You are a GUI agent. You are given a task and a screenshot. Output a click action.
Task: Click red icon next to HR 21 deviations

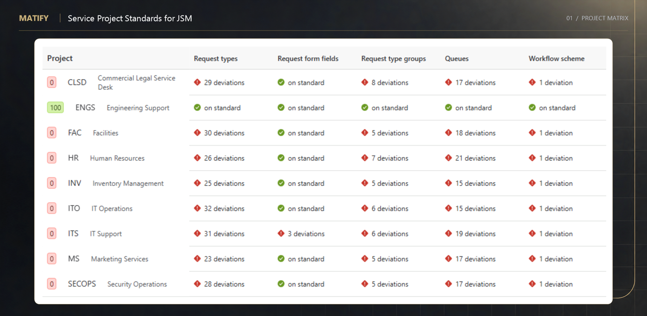pos(448,158)
